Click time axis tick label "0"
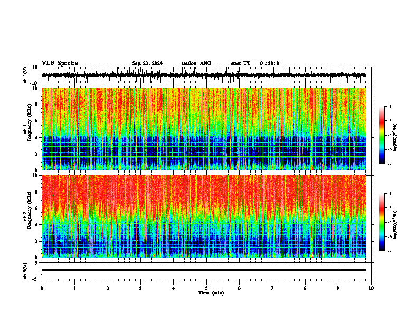The width and height of the screenshot is (418, 323). (x=42, y=288)
